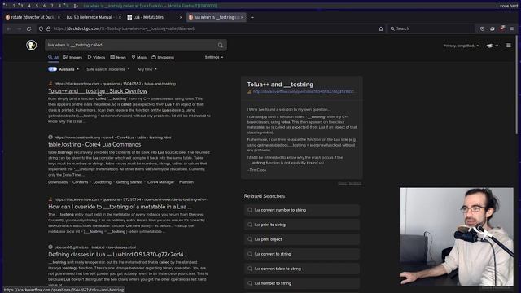Open the Australia region dropdown

pos(69,69)
